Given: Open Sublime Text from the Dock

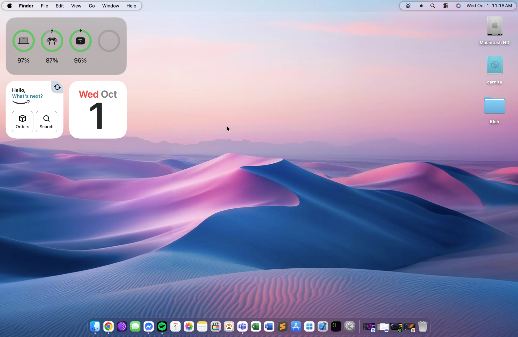Looking at the screenshot, I should (x=283, y=326).
